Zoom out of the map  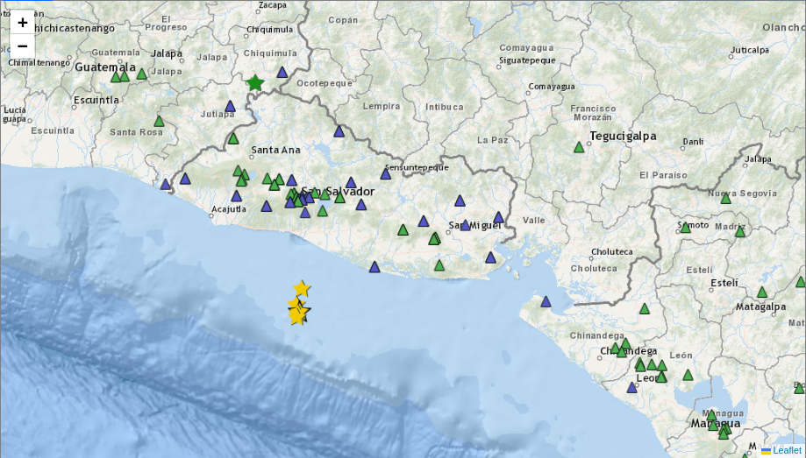[x=22, y=46]
